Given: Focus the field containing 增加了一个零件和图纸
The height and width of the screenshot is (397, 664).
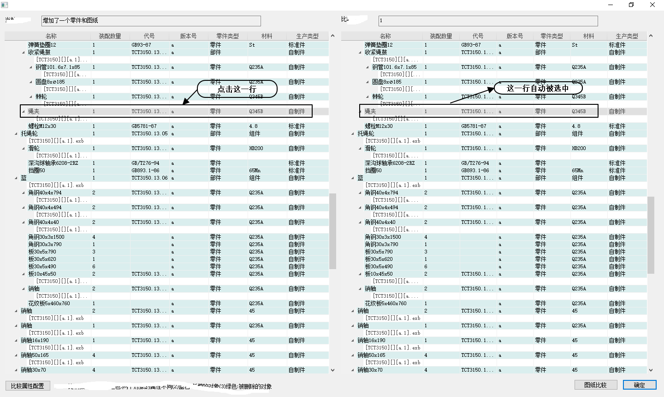Looking at the screenshot, I should (151, 21).
